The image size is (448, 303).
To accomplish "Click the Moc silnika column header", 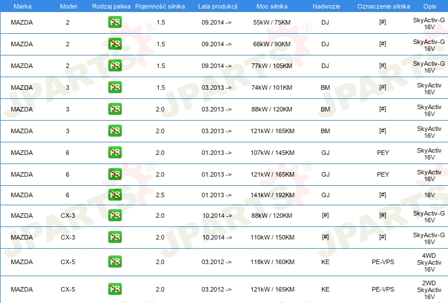I will coord(272,6).
